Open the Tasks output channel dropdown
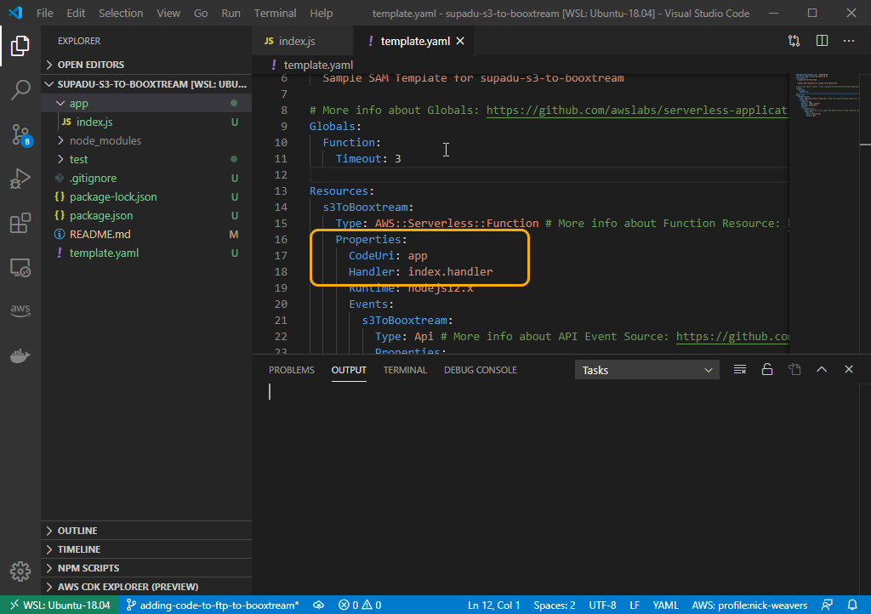 [646, 370]
